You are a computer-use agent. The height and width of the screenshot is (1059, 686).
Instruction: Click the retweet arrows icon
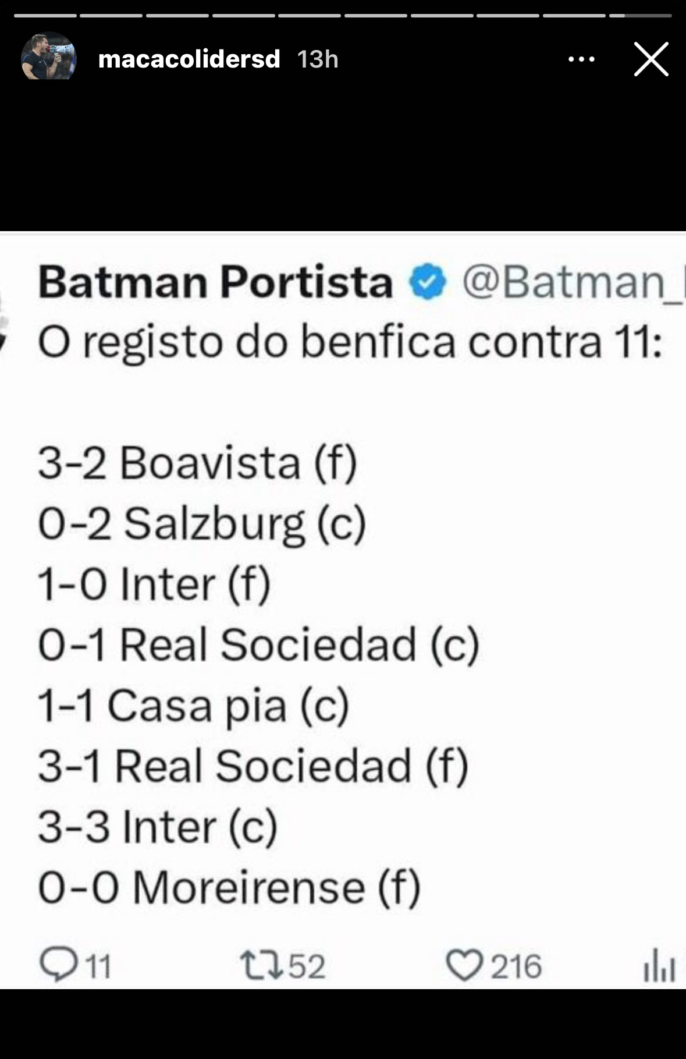262,965
